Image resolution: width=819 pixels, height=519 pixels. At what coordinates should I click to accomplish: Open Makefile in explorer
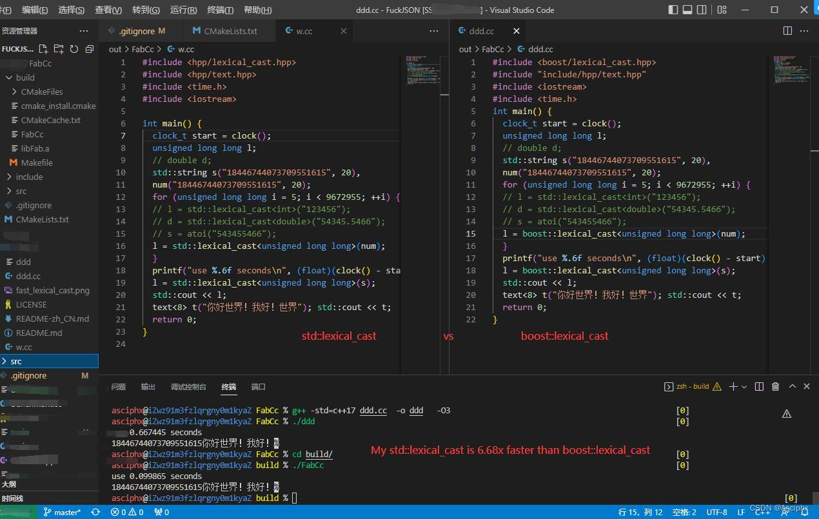[50, 162]
